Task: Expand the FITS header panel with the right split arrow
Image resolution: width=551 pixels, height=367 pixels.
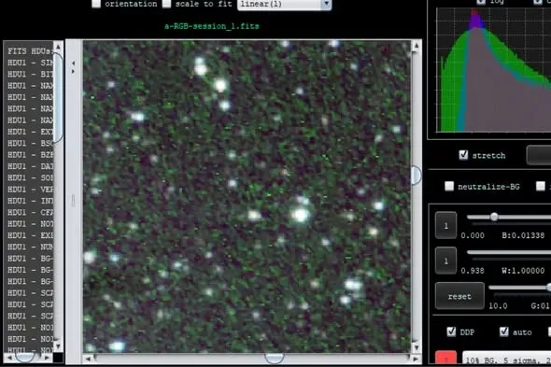Action: [73, 71]
